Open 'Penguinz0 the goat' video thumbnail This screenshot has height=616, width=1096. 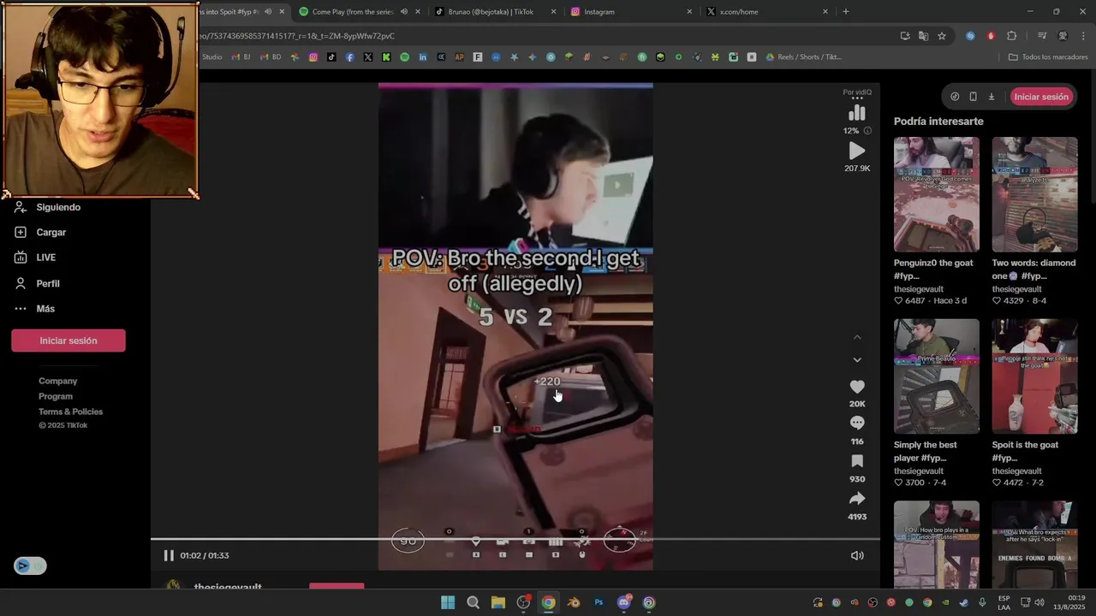pos(937,194)
